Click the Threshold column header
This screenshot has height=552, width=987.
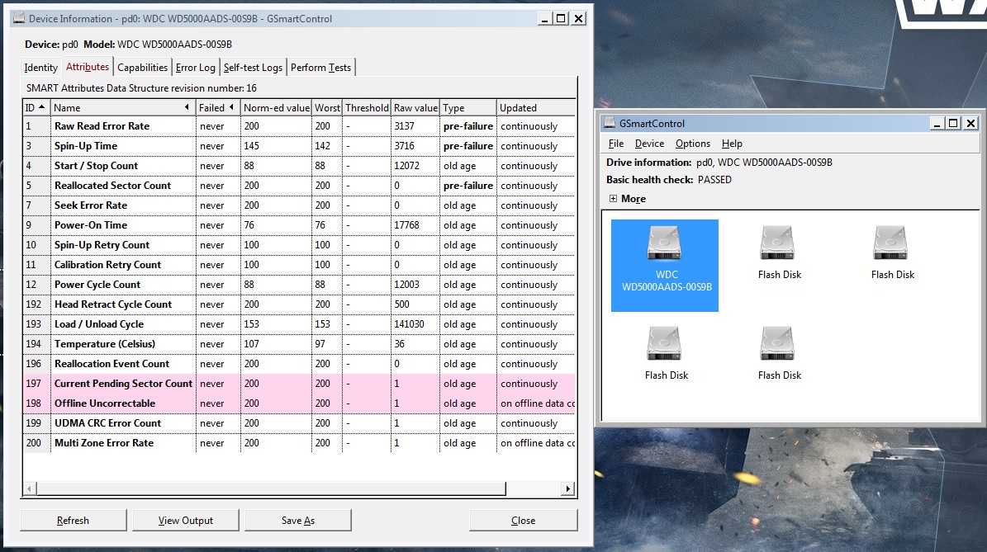tap(367, 107)
